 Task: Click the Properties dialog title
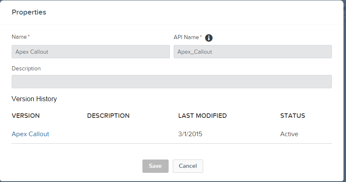point(29,12)
